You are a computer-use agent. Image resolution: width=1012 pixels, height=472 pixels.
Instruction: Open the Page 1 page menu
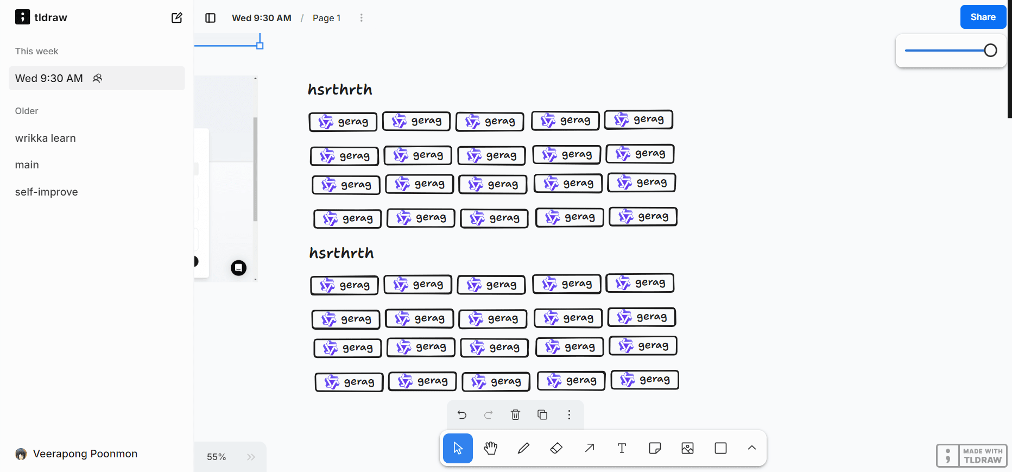click(327, 18)
